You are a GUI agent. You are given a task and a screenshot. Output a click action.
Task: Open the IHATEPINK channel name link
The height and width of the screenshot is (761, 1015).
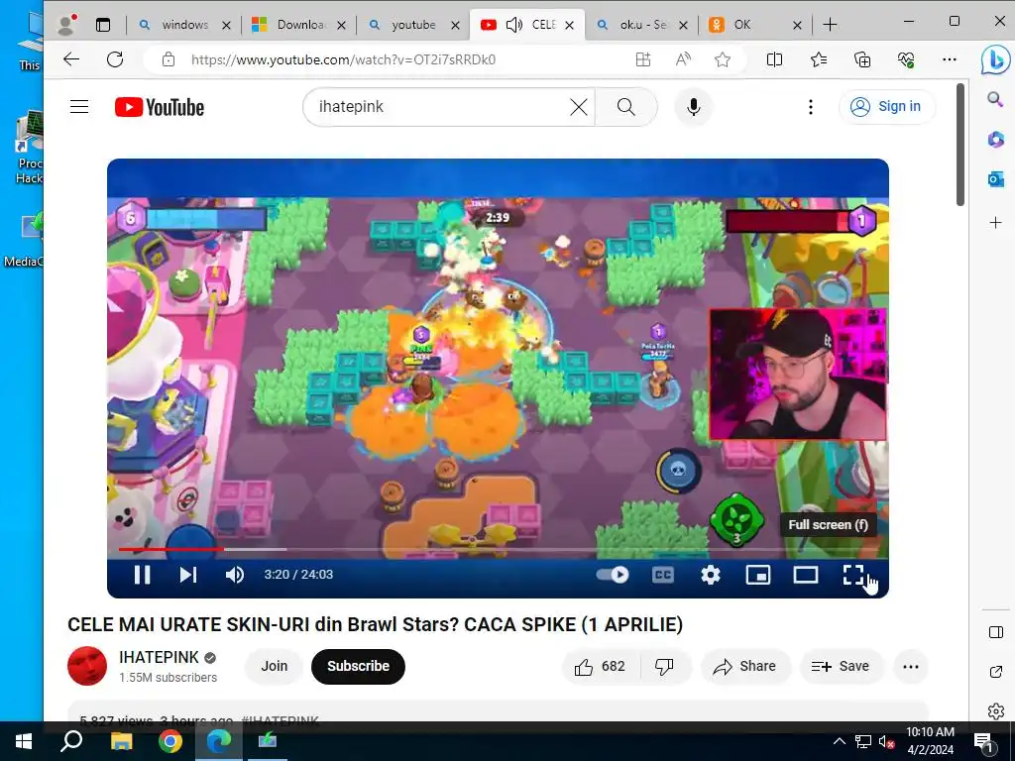(160, 658)
